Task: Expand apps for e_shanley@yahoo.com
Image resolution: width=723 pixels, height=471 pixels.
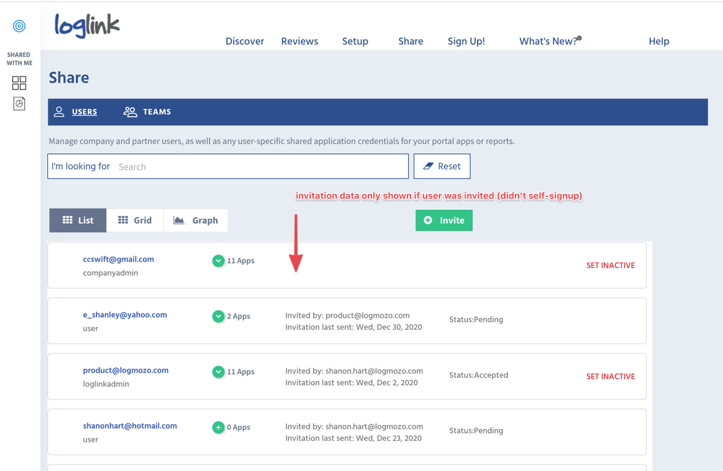Action: tap(218, 316)
